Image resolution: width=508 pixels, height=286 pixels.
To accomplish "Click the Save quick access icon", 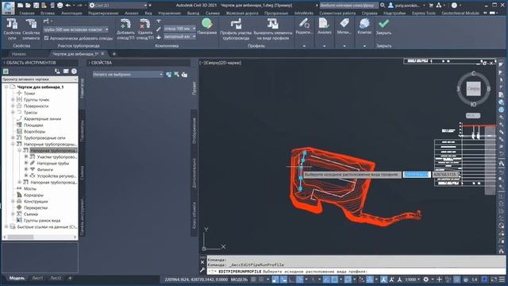I will [x=36, y=6].
